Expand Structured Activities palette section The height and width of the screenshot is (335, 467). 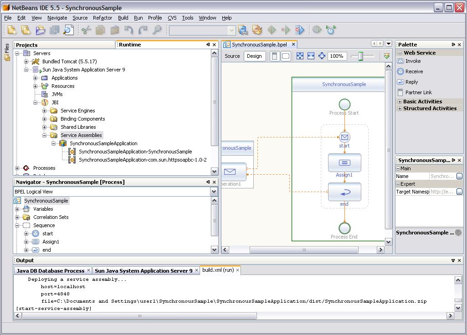click(x=400, y=109)
